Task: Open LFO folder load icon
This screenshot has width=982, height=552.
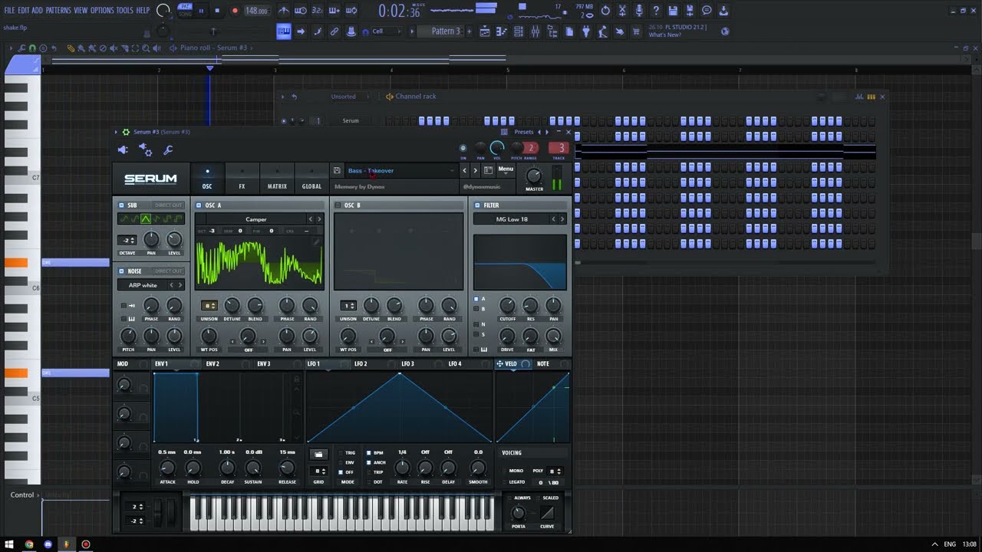Action: click(x=318, y=455)
